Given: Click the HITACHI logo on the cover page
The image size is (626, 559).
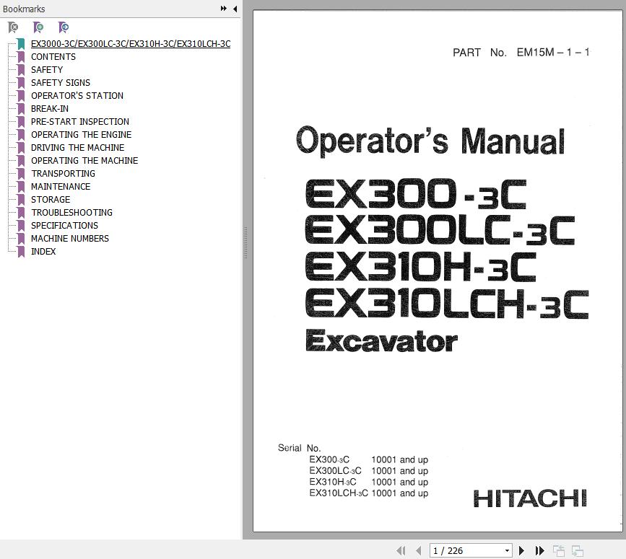Looking at the screenshot, I should click(530, 498).
